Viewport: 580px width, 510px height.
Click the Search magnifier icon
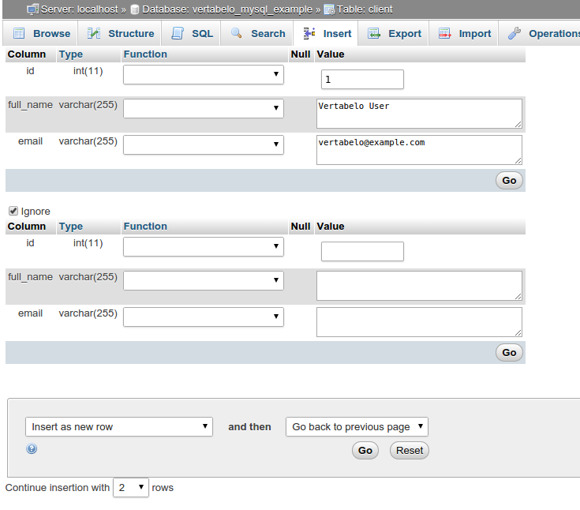pyautogui.click(x=237, y=34)
